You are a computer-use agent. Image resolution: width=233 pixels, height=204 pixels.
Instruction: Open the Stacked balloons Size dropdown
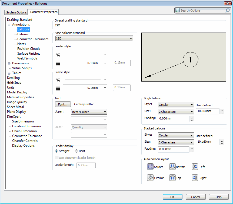pyautogui.click(x=176, y=142)
